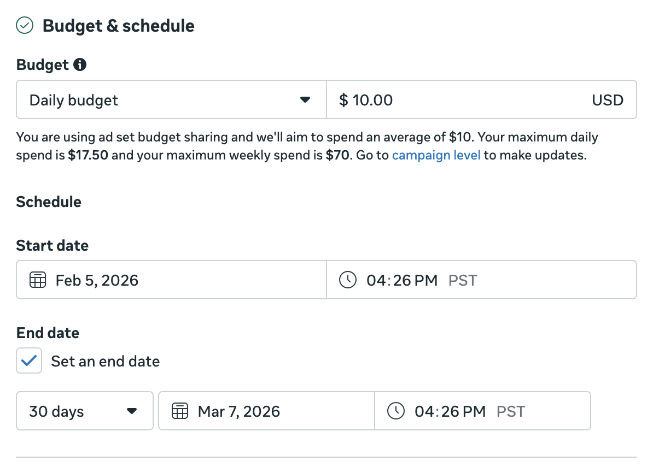Click the Budget info icon
This screenshot has height=473, width=653.
click(x=80, y=65)
